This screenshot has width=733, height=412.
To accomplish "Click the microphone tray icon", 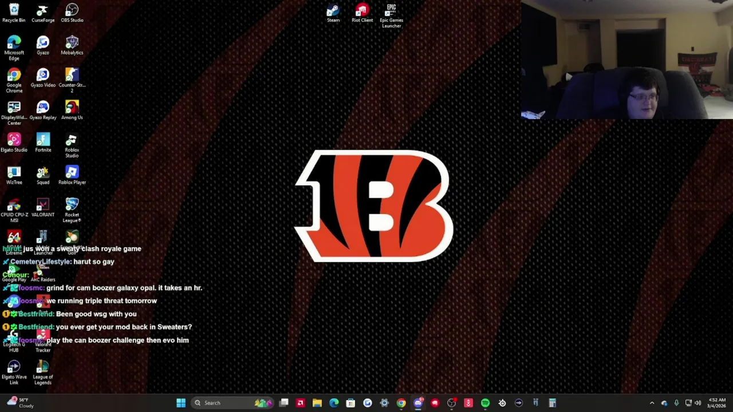I will [676, 403].
